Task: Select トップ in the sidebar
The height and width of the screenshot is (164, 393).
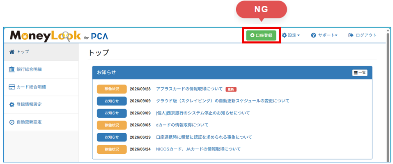Action: click(x=41, y=52)
